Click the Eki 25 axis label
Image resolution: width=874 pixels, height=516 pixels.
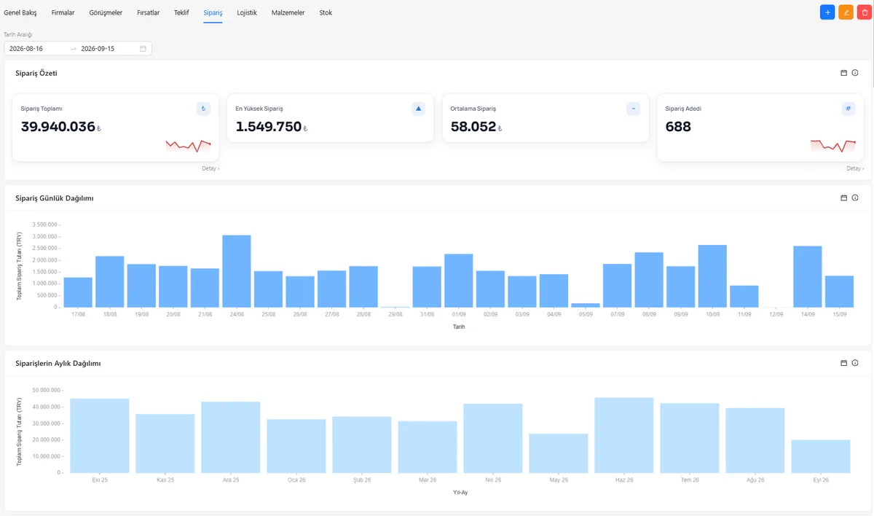(x=100, y=480)
